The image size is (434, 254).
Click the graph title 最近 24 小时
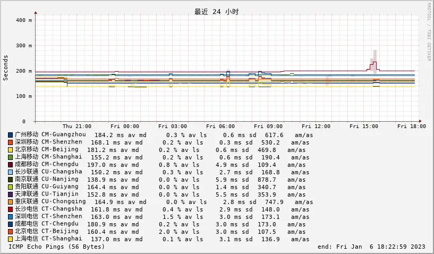(x=216, y=12)
